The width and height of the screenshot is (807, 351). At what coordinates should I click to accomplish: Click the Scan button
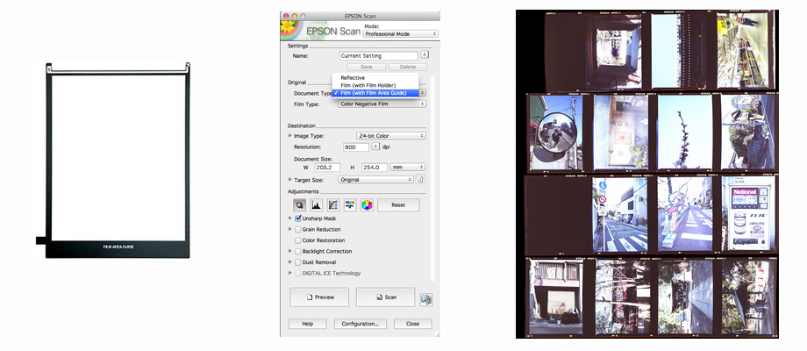click(x=385, y=297)
